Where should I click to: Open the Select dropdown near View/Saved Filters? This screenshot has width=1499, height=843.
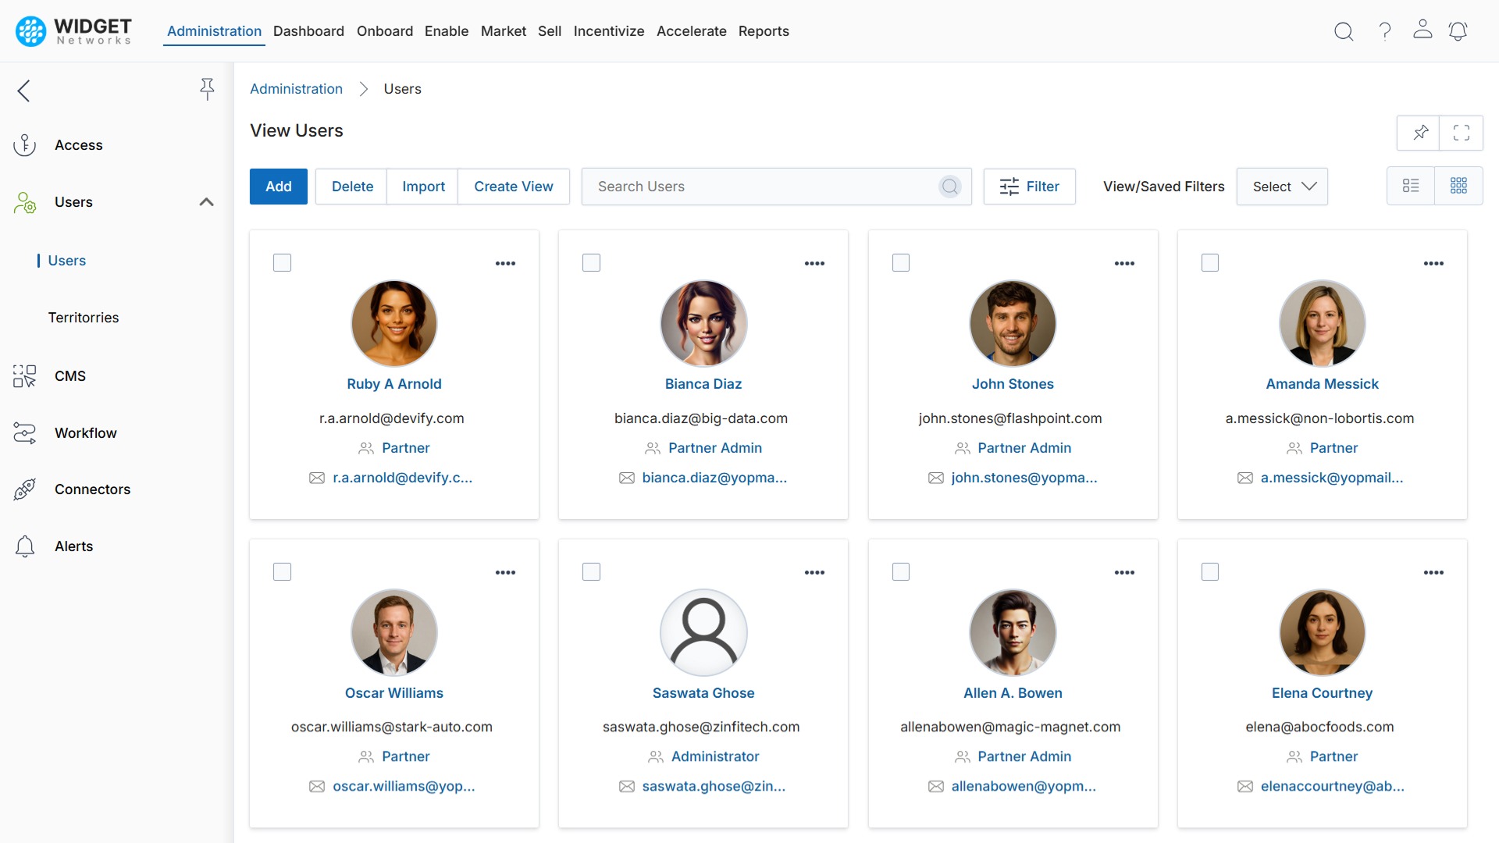1282,187
